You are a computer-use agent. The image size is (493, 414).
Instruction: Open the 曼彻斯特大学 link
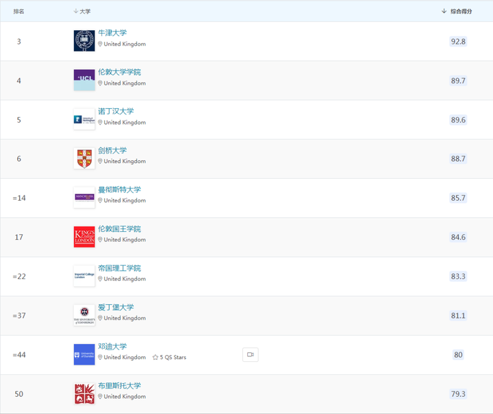pos(119,190)
